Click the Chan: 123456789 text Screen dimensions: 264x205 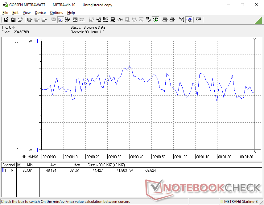[15, 32]
